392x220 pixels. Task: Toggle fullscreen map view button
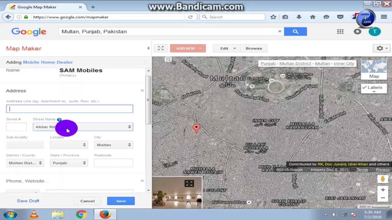161,48
